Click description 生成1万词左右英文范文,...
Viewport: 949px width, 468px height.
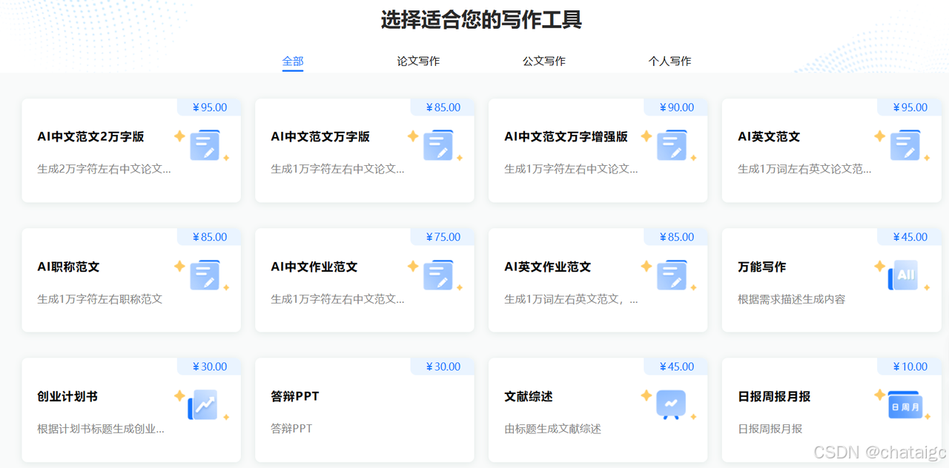click(571, 299)
